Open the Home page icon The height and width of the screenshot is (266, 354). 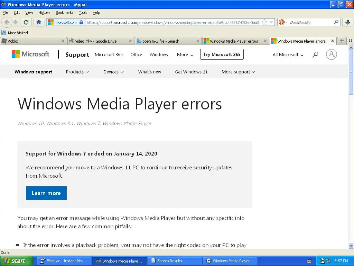pyautogui.click(x=39, y=22)
